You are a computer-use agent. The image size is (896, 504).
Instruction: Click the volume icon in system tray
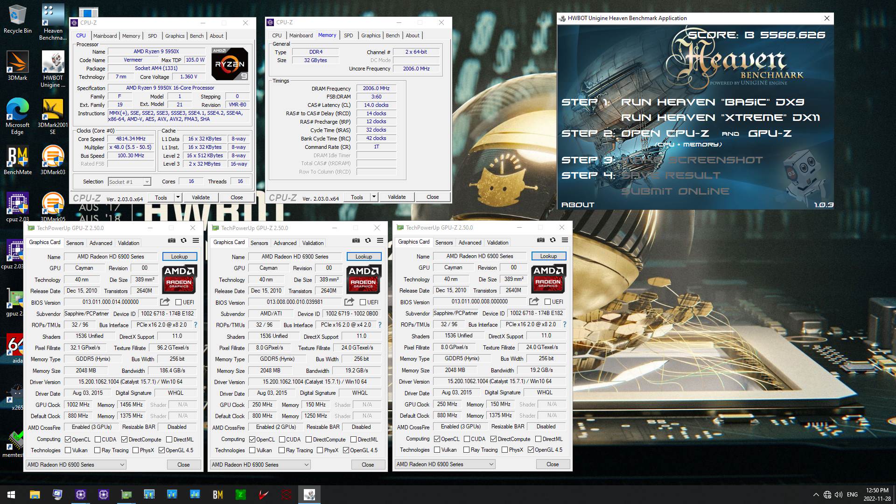pyautogui.click(x=839, y=495)
